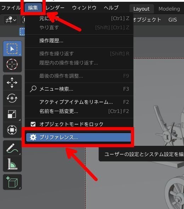
Task: Open the ヘルプ menu
Action: click(111, 8)
